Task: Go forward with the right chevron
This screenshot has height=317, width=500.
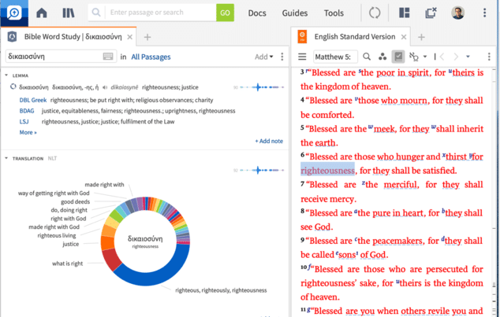Action: (x=456, y=57)
